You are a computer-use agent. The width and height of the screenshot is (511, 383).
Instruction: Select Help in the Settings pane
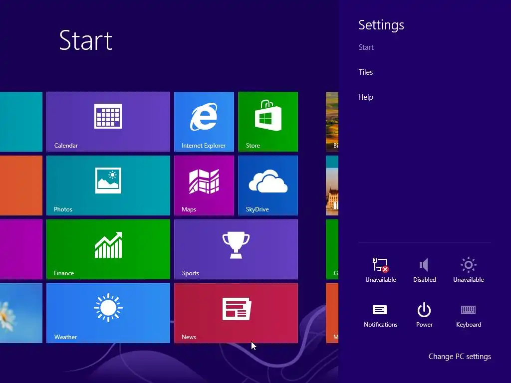366,97
